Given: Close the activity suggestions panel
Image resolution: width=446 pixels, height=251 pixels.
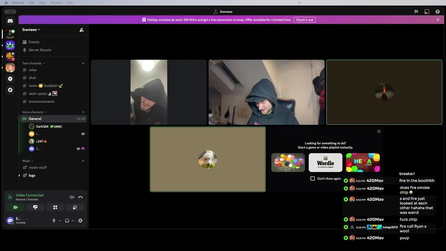Looking at the screenshot, I should click(379, 131).
